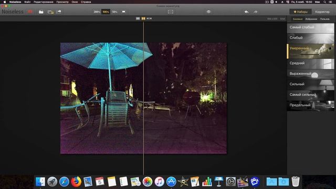Image resolution: width=336 pixels, height=189 pixels.
Task: Open the Файл menu
Action: coord(27,2)
